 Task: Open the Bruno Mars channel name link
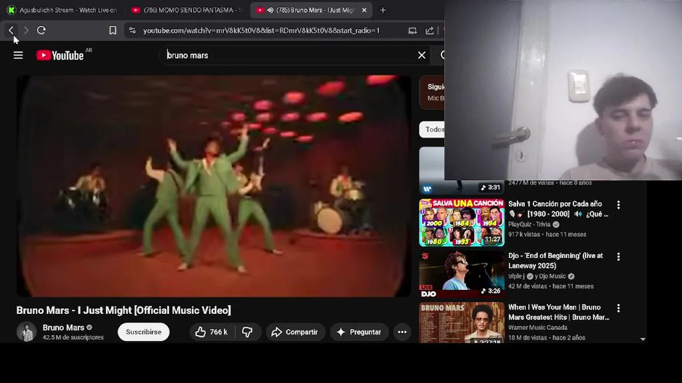[63, 328]
